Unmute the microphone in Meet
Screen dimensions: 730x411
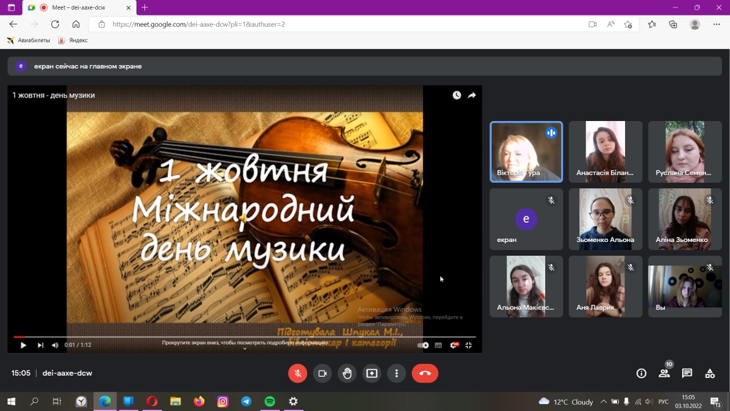pyautogui.click(x=297, y=373)
